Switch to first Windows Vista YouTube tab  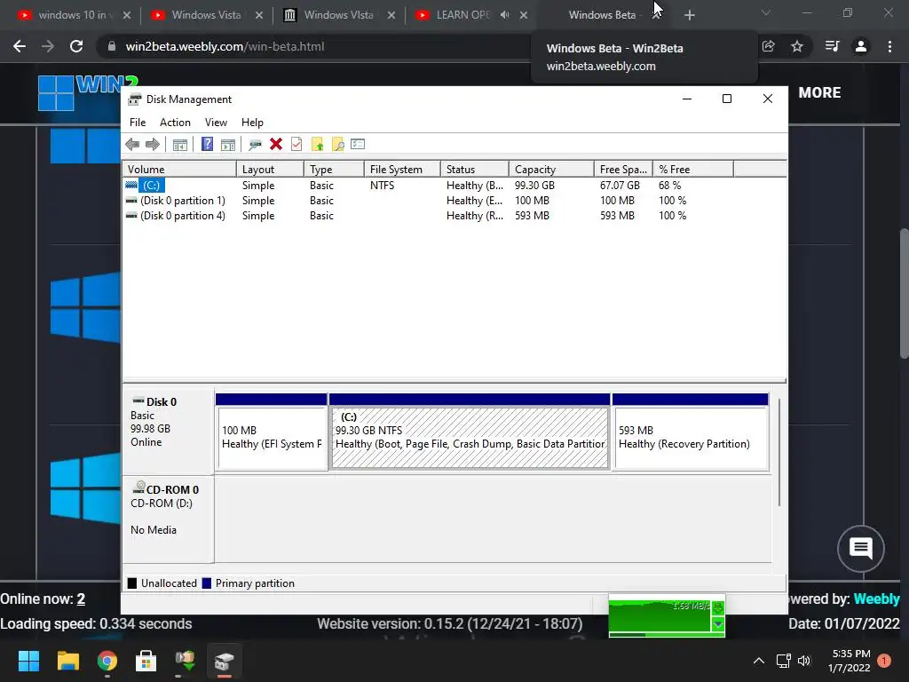[x=205, y=15]
